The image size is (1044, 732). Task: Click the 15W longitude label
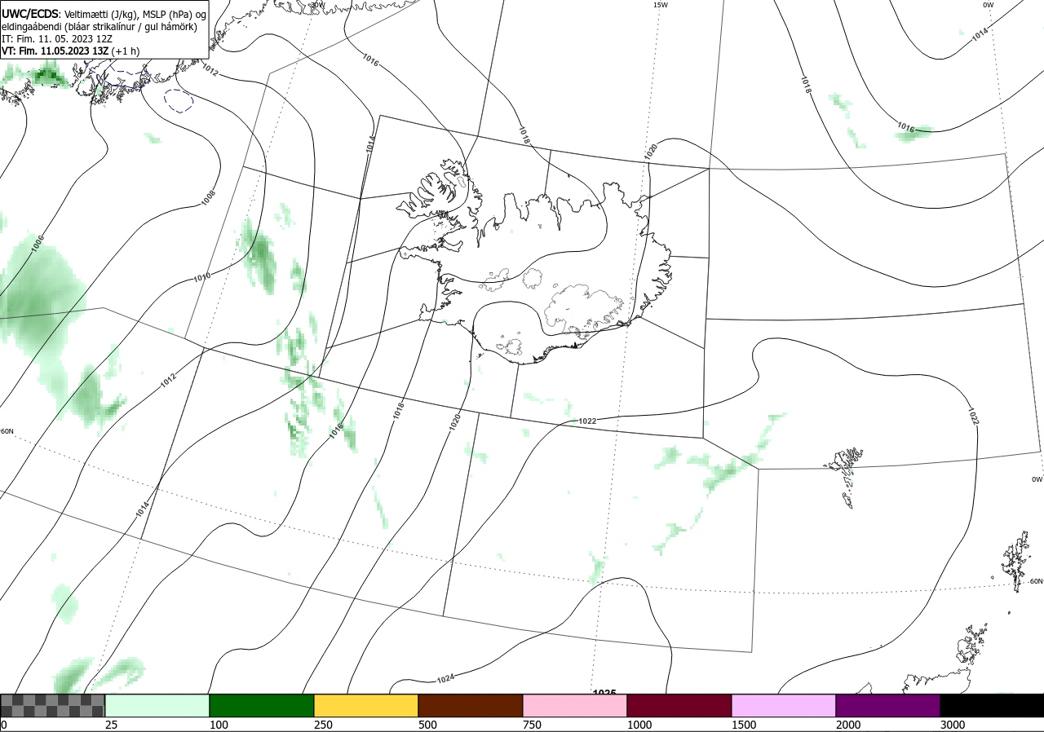[661, 5]
